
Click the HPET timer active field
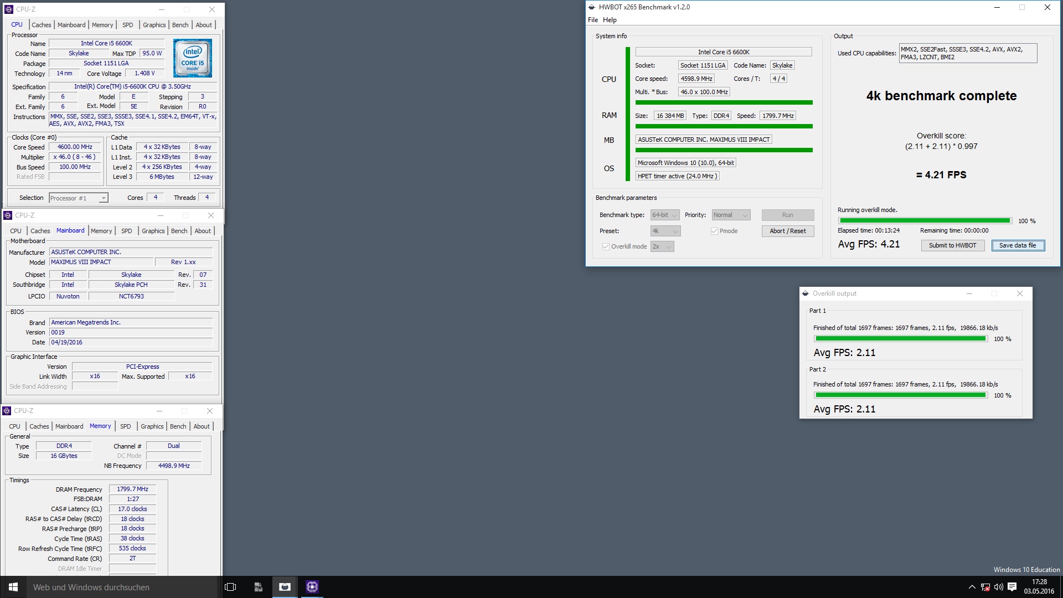pos(677,177)
